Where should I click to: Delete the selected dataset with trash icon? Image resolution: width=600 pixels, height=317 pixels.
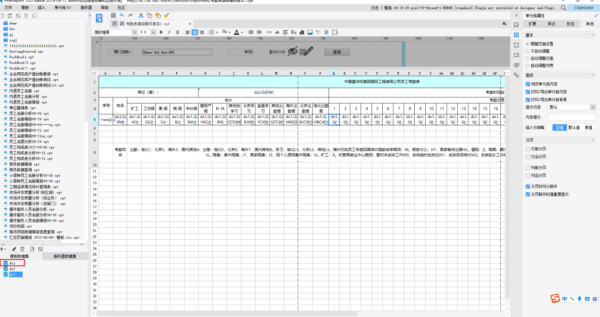(22, 249)
